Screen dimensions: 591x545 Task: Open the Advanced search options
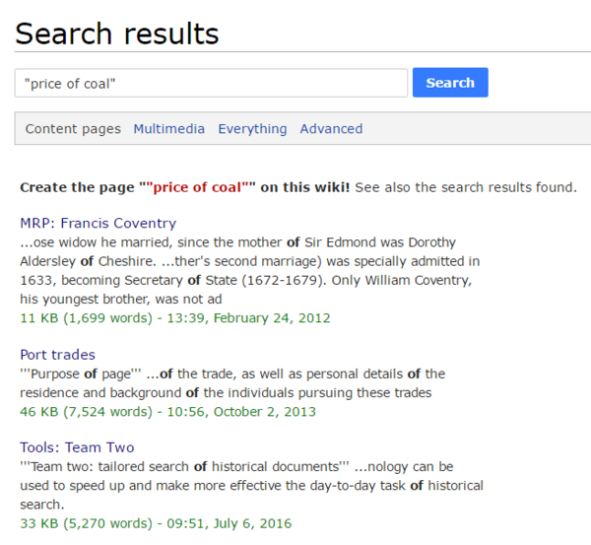(x=331, y=129)
